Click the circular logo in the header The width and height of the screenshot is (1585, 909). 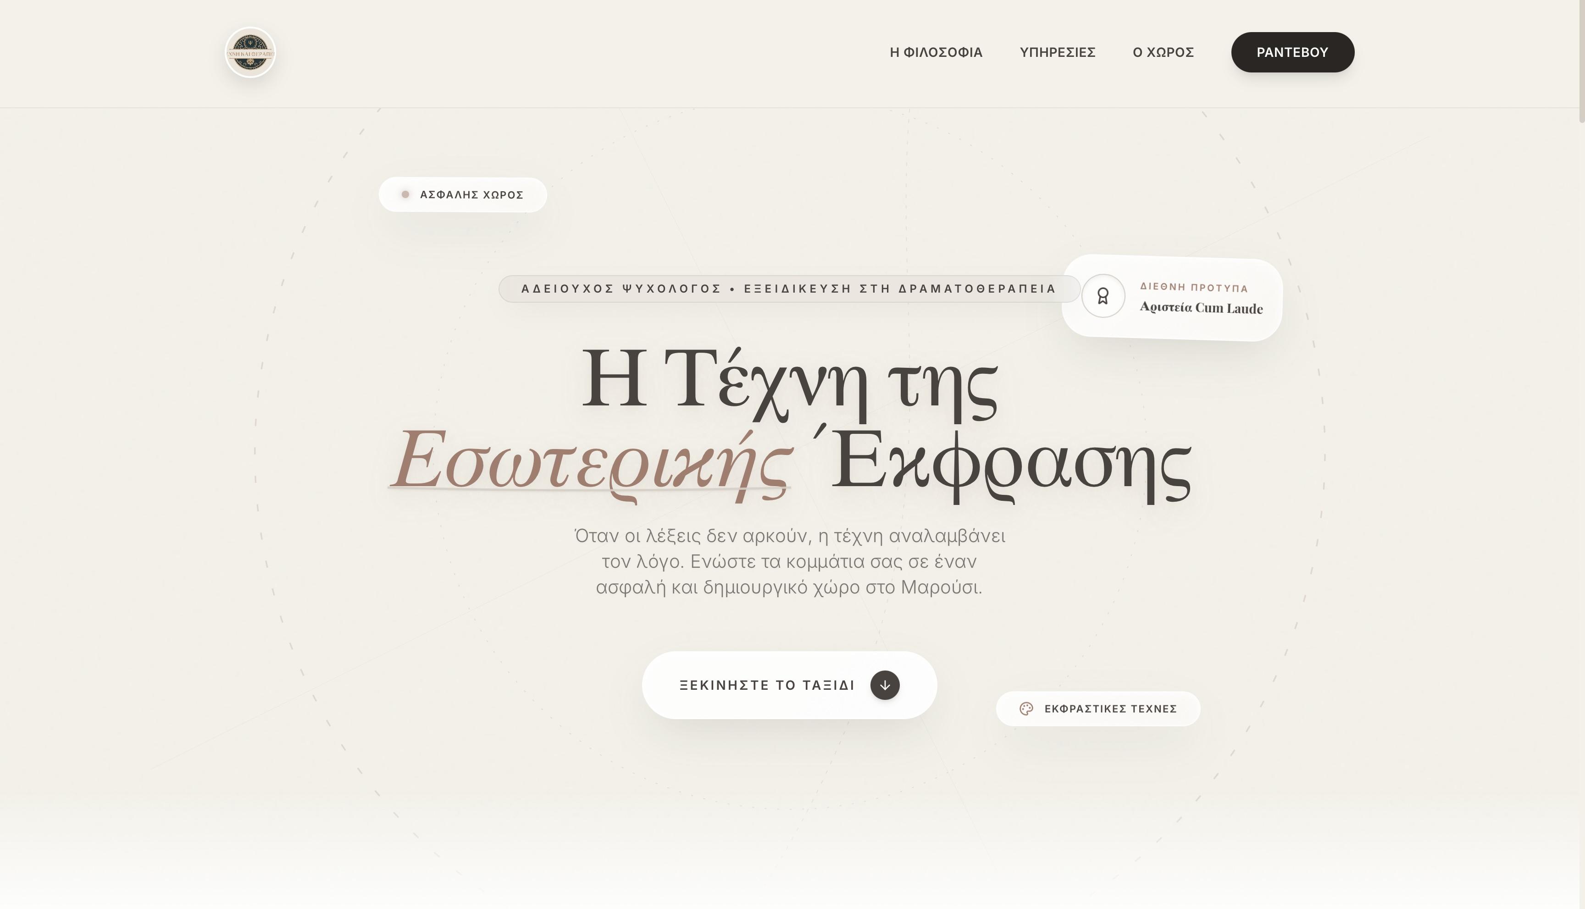click(x=250, y=52)
